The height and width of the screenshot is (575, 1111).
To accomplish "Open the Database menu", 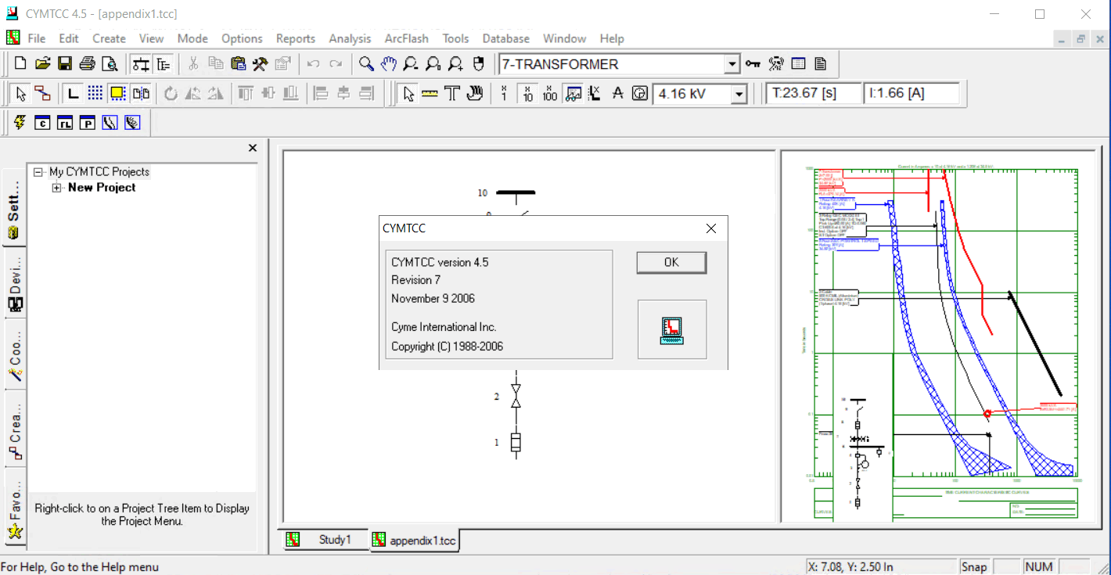I will pyautogui.click(x=505, y=38).
